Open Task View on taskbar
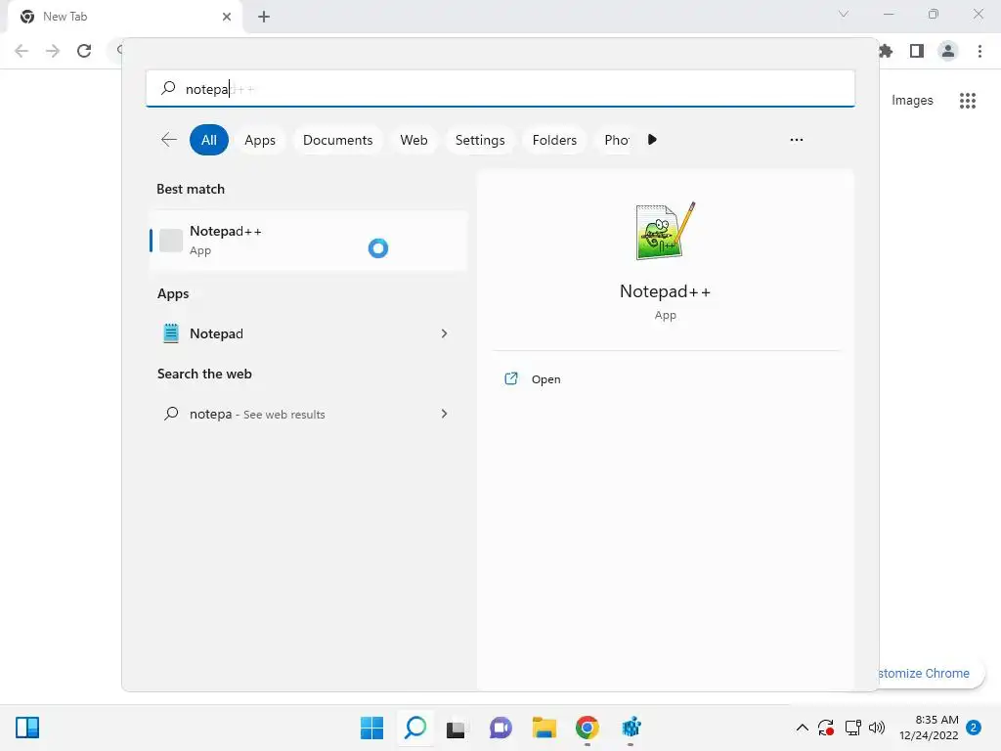This screenshot has height=751, width=1001. click(x=456, y=729)
